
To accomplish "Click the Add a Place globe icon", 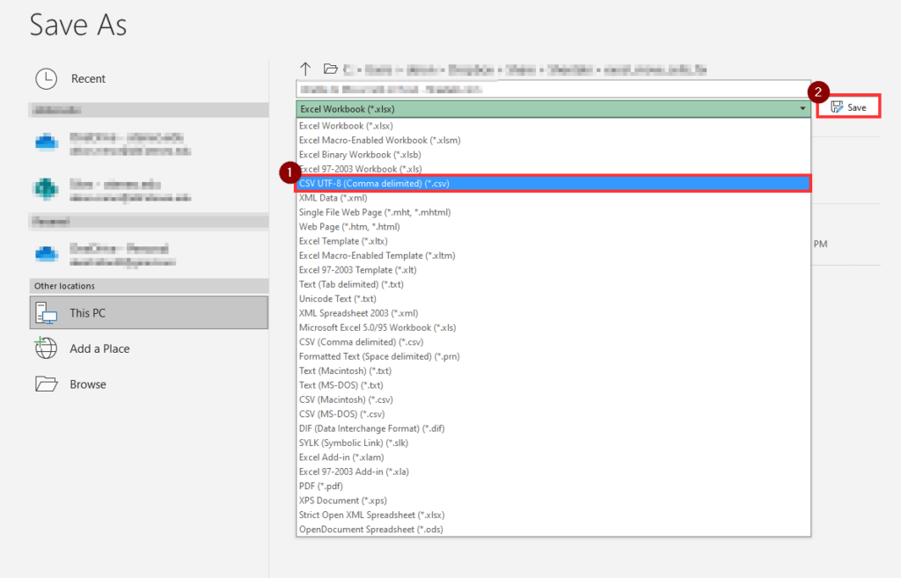I will pyautogui.click(x=47, y=348).
